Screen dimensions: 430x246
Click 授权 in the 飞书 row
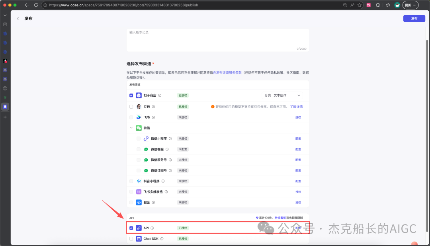298,117
